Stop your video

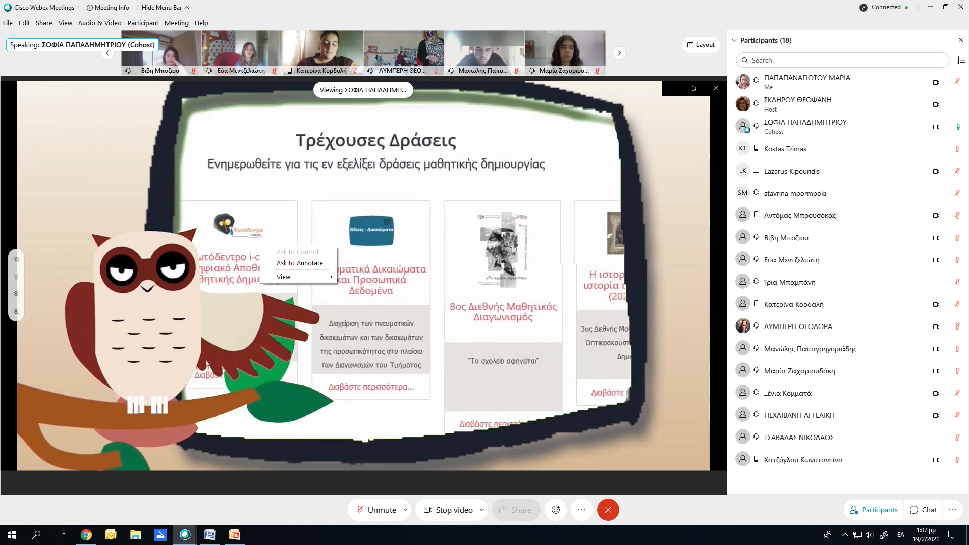click(x=448, y=510)
